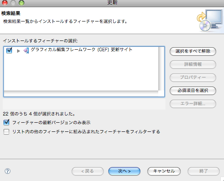Click the green zoom window button

22,3
